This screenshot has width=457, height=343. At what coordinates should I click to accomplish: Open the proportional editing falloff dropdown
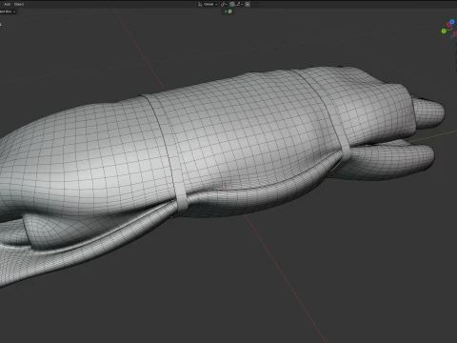coord(254,4)
